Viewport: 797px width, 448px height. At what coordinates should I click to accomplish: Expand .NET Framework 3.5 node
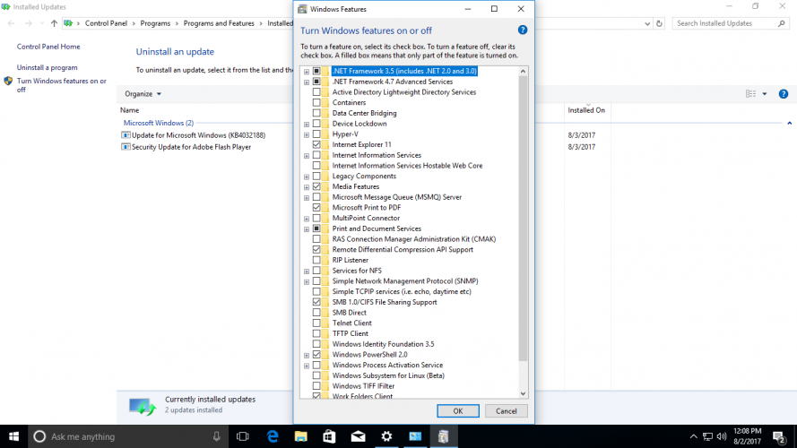[x=307, y=72]
